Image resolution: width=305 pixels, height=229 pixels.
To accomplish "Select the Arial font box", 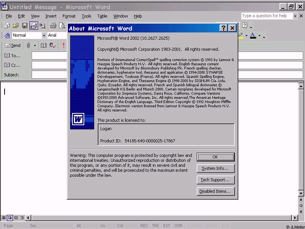I will point(57,35).
